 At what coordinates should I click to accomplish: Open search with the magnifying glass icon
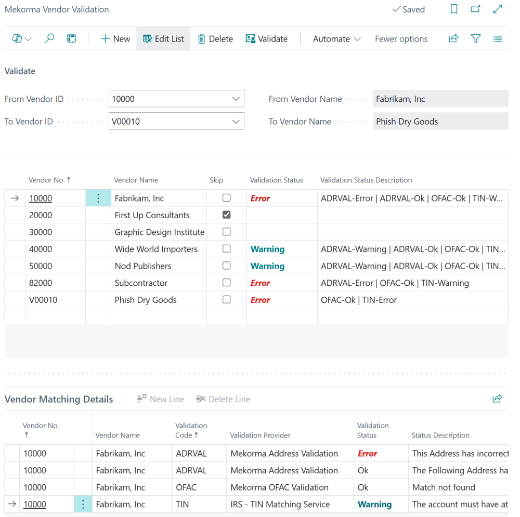pos(49,38)
